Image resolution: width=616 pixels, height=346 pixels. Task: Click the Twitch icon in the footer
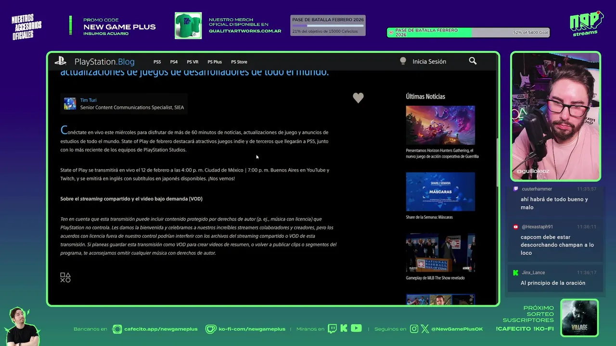pos(332,329)
